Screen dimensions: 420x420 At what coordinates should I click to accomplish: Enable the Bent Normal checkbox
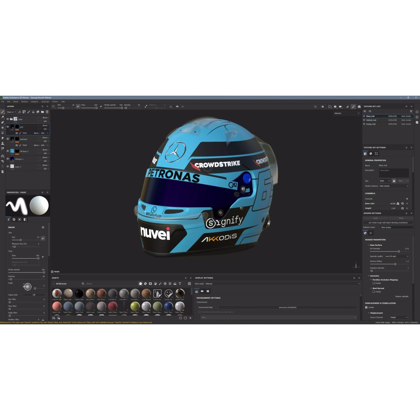(374, 292)
